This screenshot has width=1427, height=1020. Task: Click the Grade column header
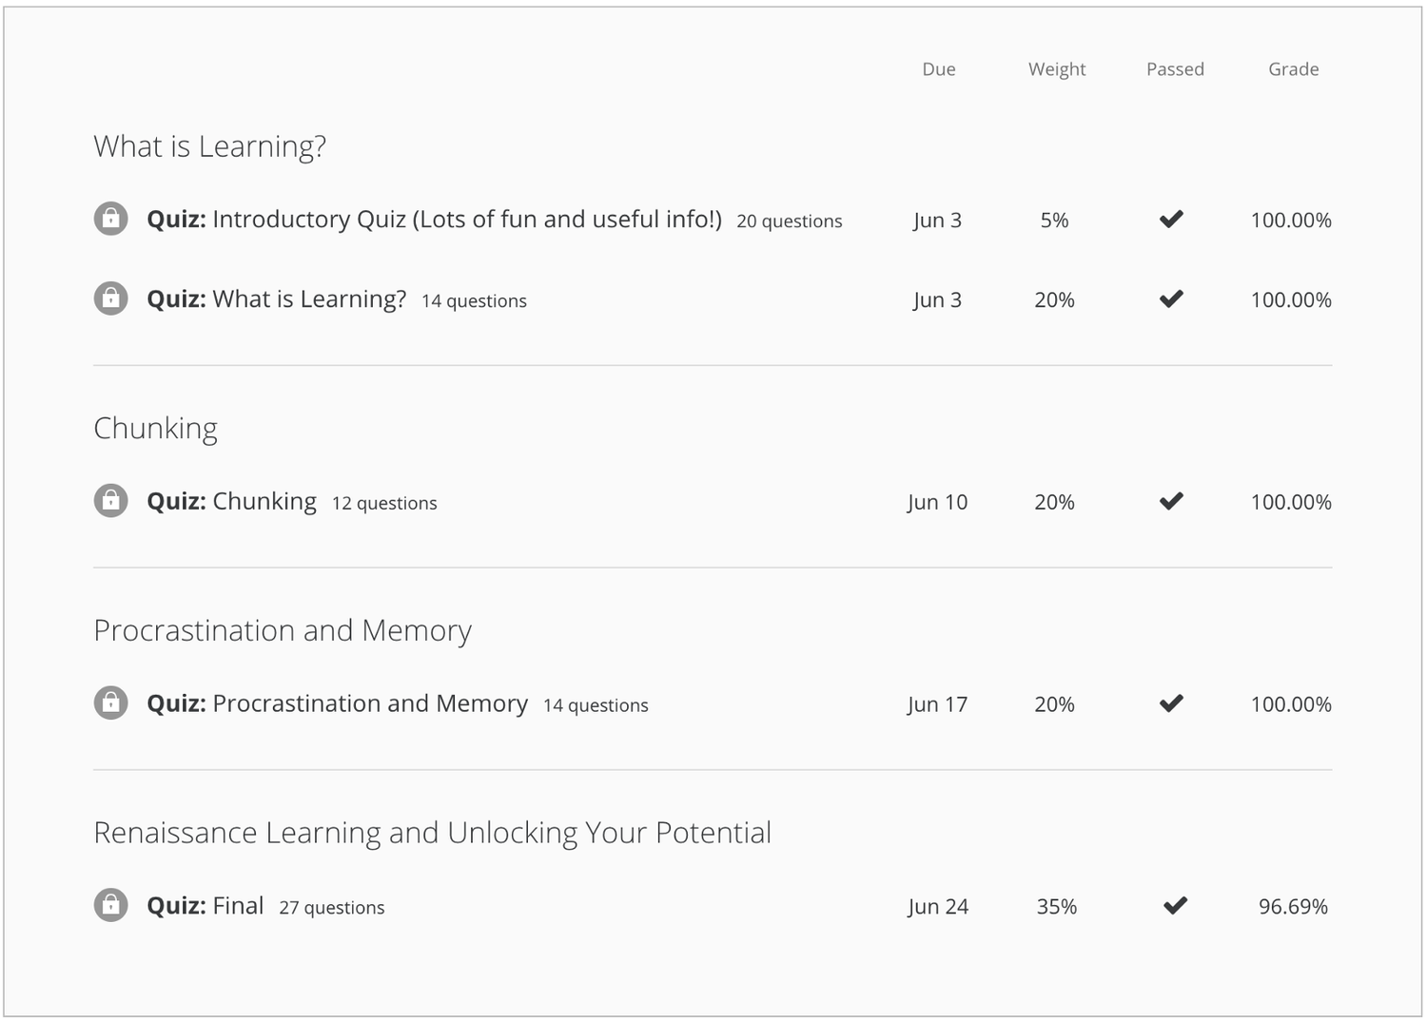1293,68
